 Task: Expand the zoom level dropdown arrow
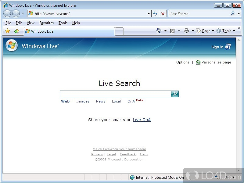point(233,177)
